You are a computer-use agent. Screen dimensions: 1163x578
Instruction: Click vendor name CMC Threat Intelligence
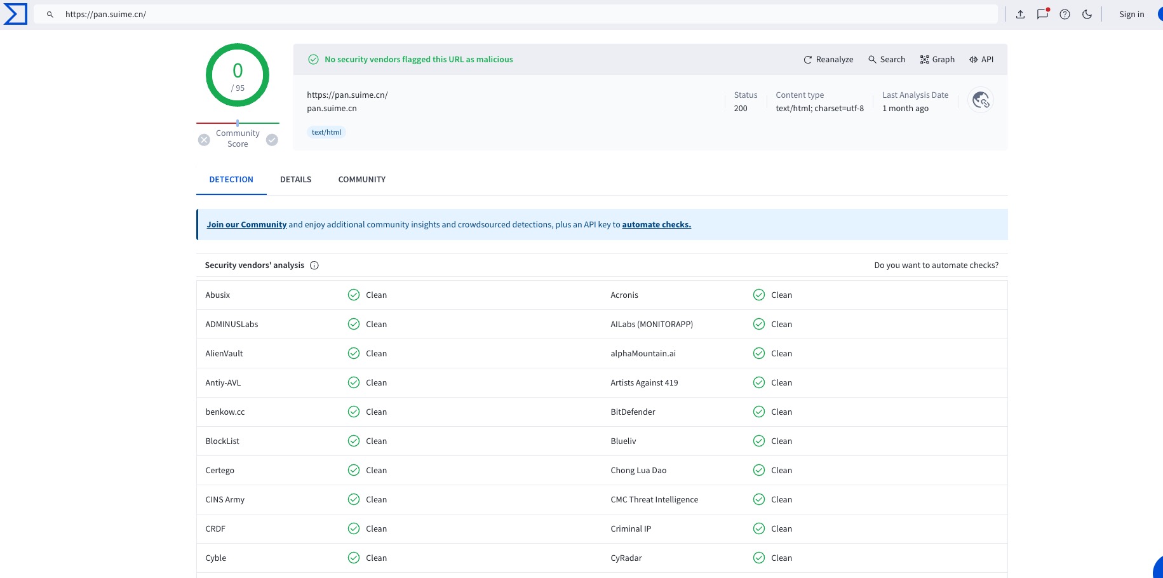point(654,499)
